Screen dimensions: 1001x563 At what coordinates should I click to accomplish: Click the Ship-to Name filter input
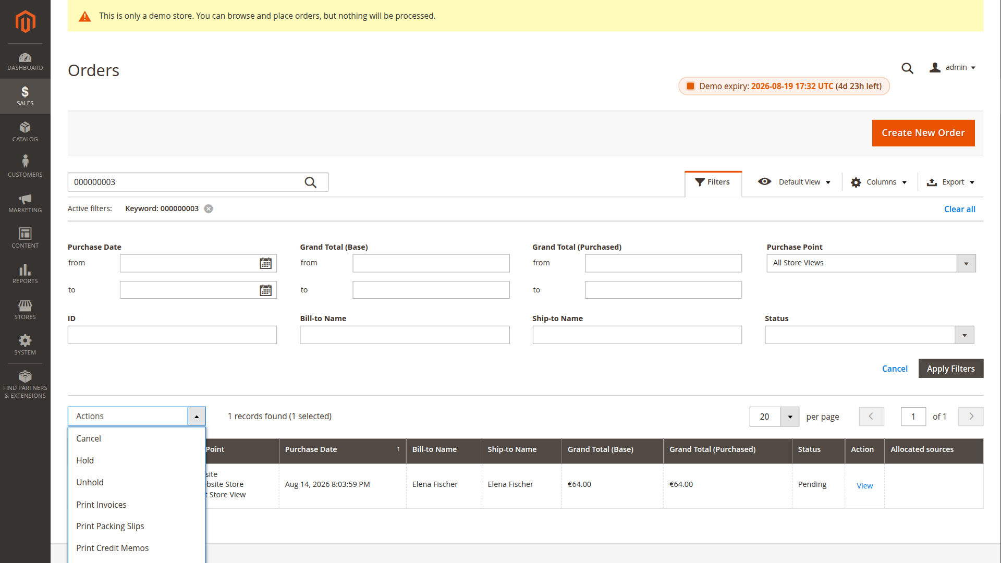tap(637, 335)
